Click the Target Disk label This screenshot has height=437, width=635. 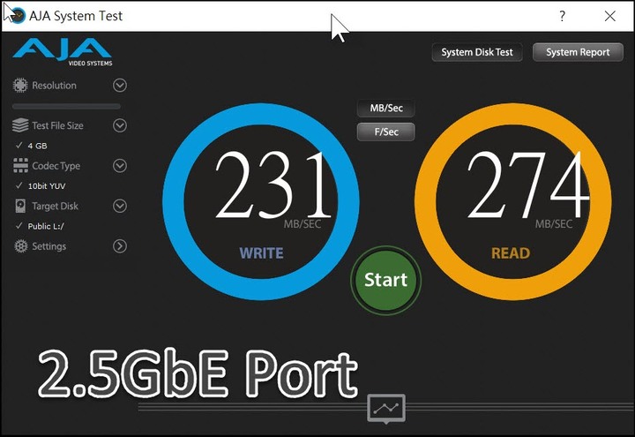55,206
